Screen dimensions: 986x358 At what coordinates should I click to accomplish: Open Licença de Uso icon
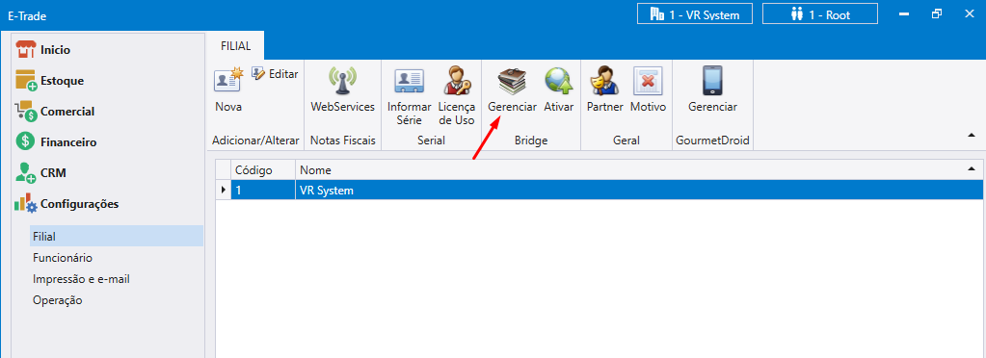[457, 80]
